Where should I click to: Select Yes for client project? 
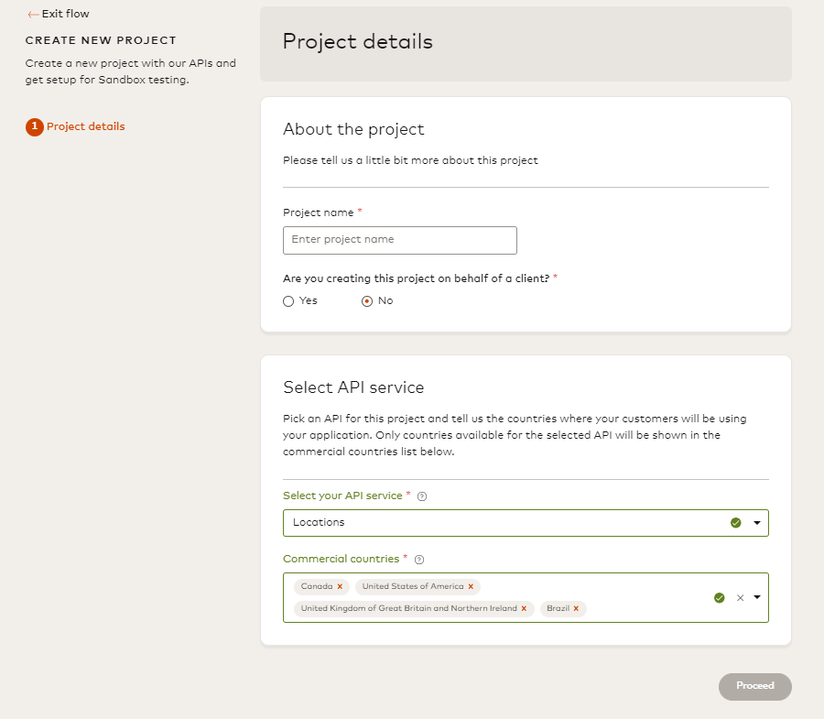[x=288, y=300]
